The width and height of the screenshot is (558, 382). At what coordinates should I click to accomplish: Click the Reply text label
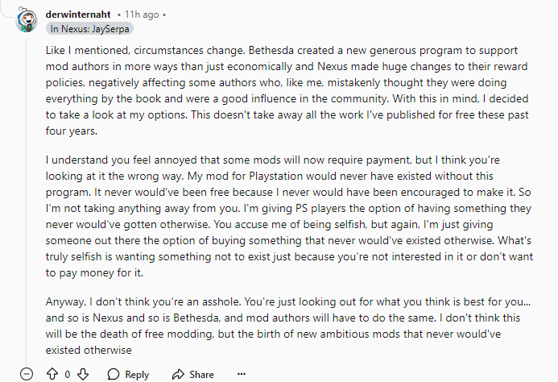click(x=137, y=375)
